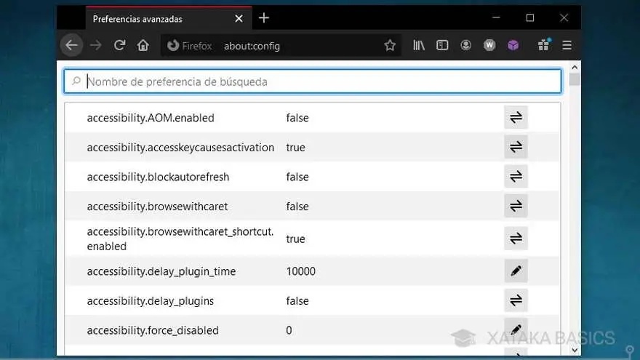Image resolution: width=640 pixels, height=360 pixels.
Task: Click true value of accesskeycausesactivation
Action: point(295,148)
